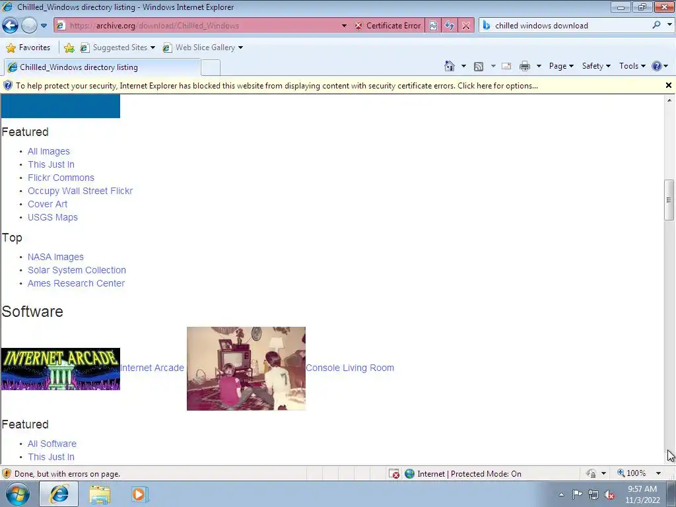Expand the address bar autocomplete dropdown
The width and height of the screenshot is (676, 507).
[344, 26]
